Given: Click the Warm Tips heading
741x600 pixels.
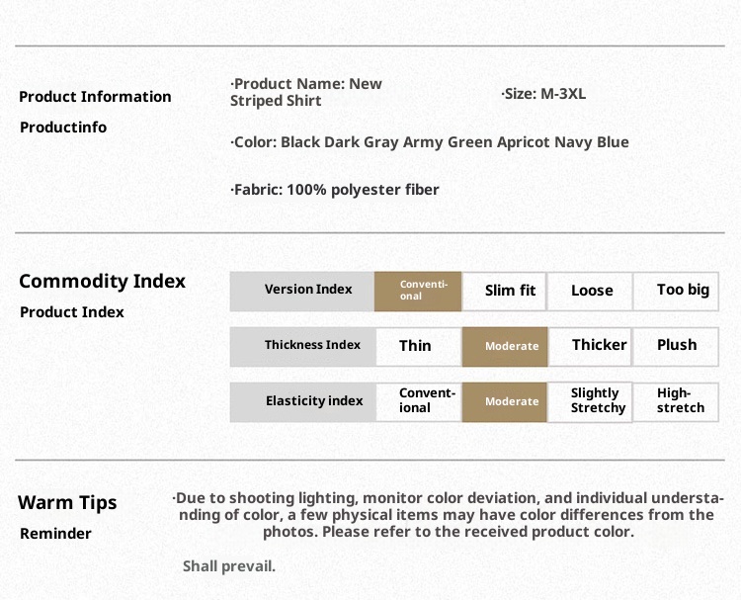Looking at the screenshot, I should point(67,502).
